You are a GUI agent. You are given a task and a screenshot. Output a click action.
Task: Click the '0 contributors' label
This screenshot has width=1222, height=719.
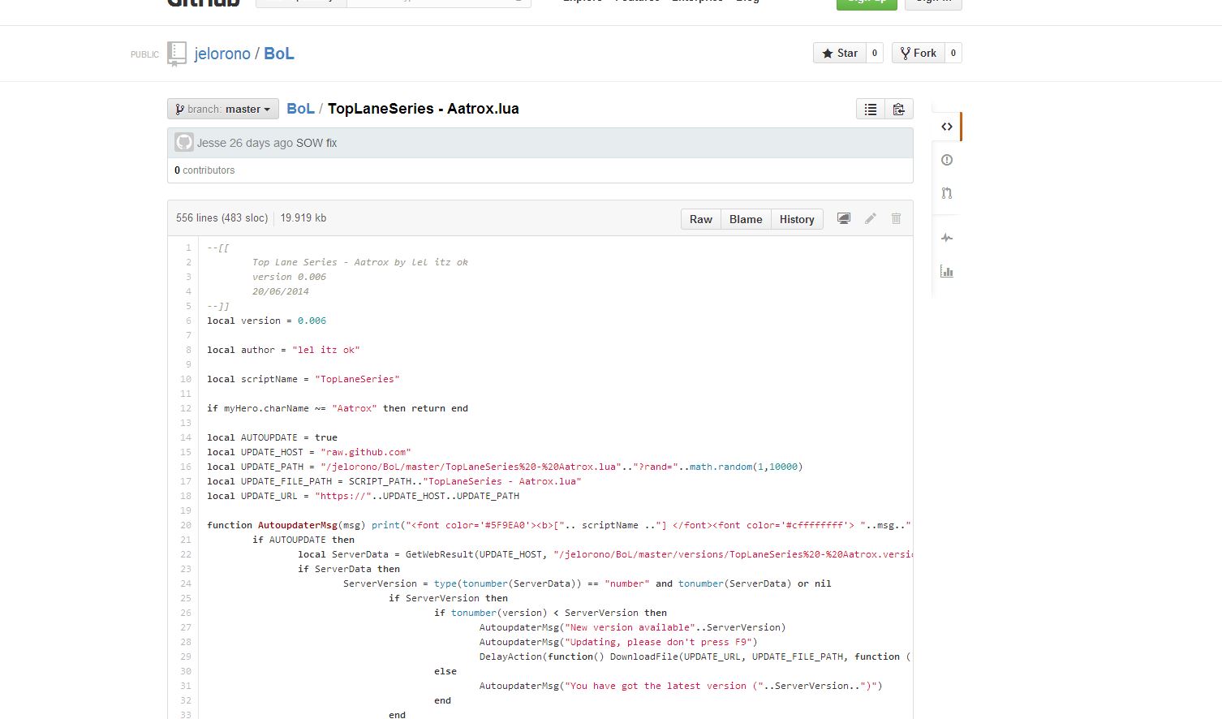204,170
